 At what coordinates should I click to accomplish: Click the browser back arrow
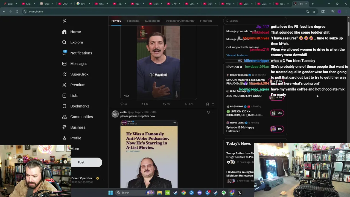4,11
